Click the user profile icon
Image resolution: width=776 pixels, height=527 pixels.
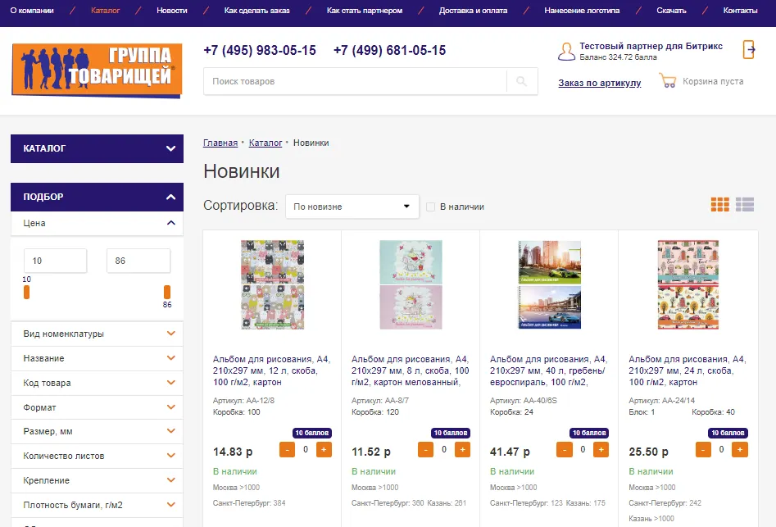(566, 52)
